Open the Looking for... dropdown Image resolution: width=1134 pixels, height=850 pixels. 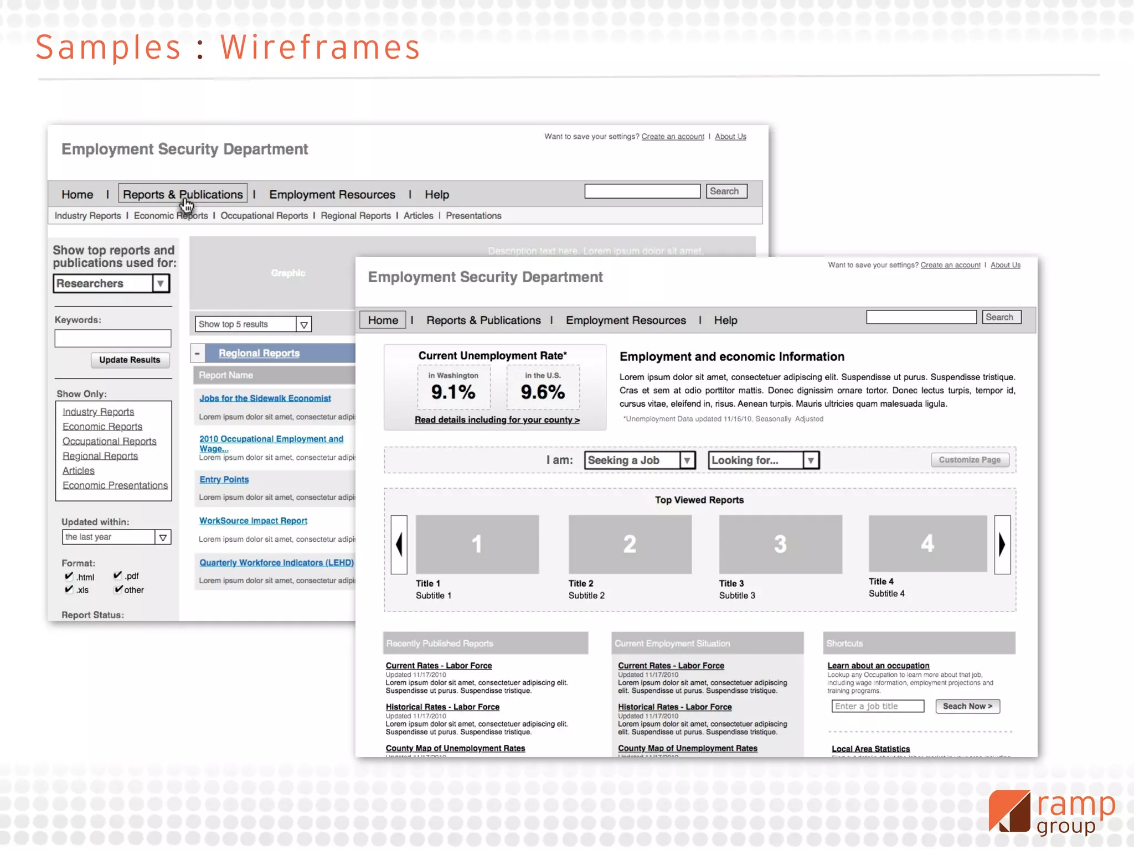(764, 460)
